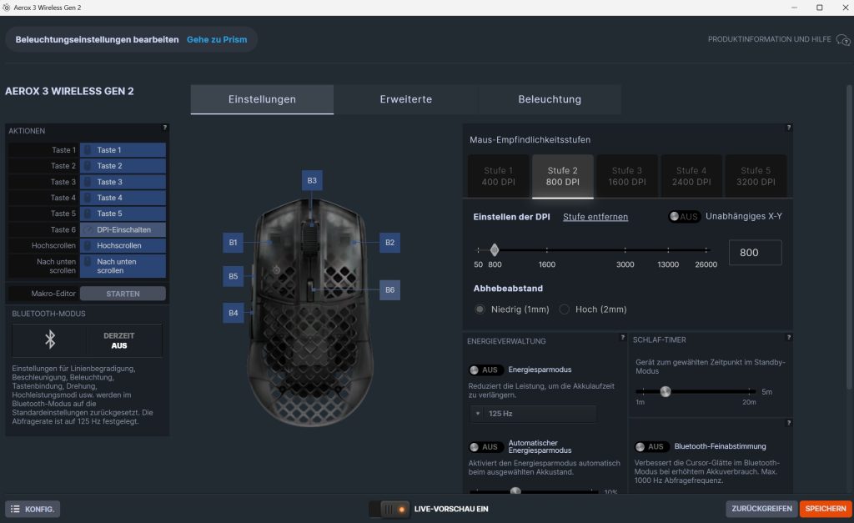
Task: Enable the Energiesparmodus toggle
Action: click(x=485, y=370)
